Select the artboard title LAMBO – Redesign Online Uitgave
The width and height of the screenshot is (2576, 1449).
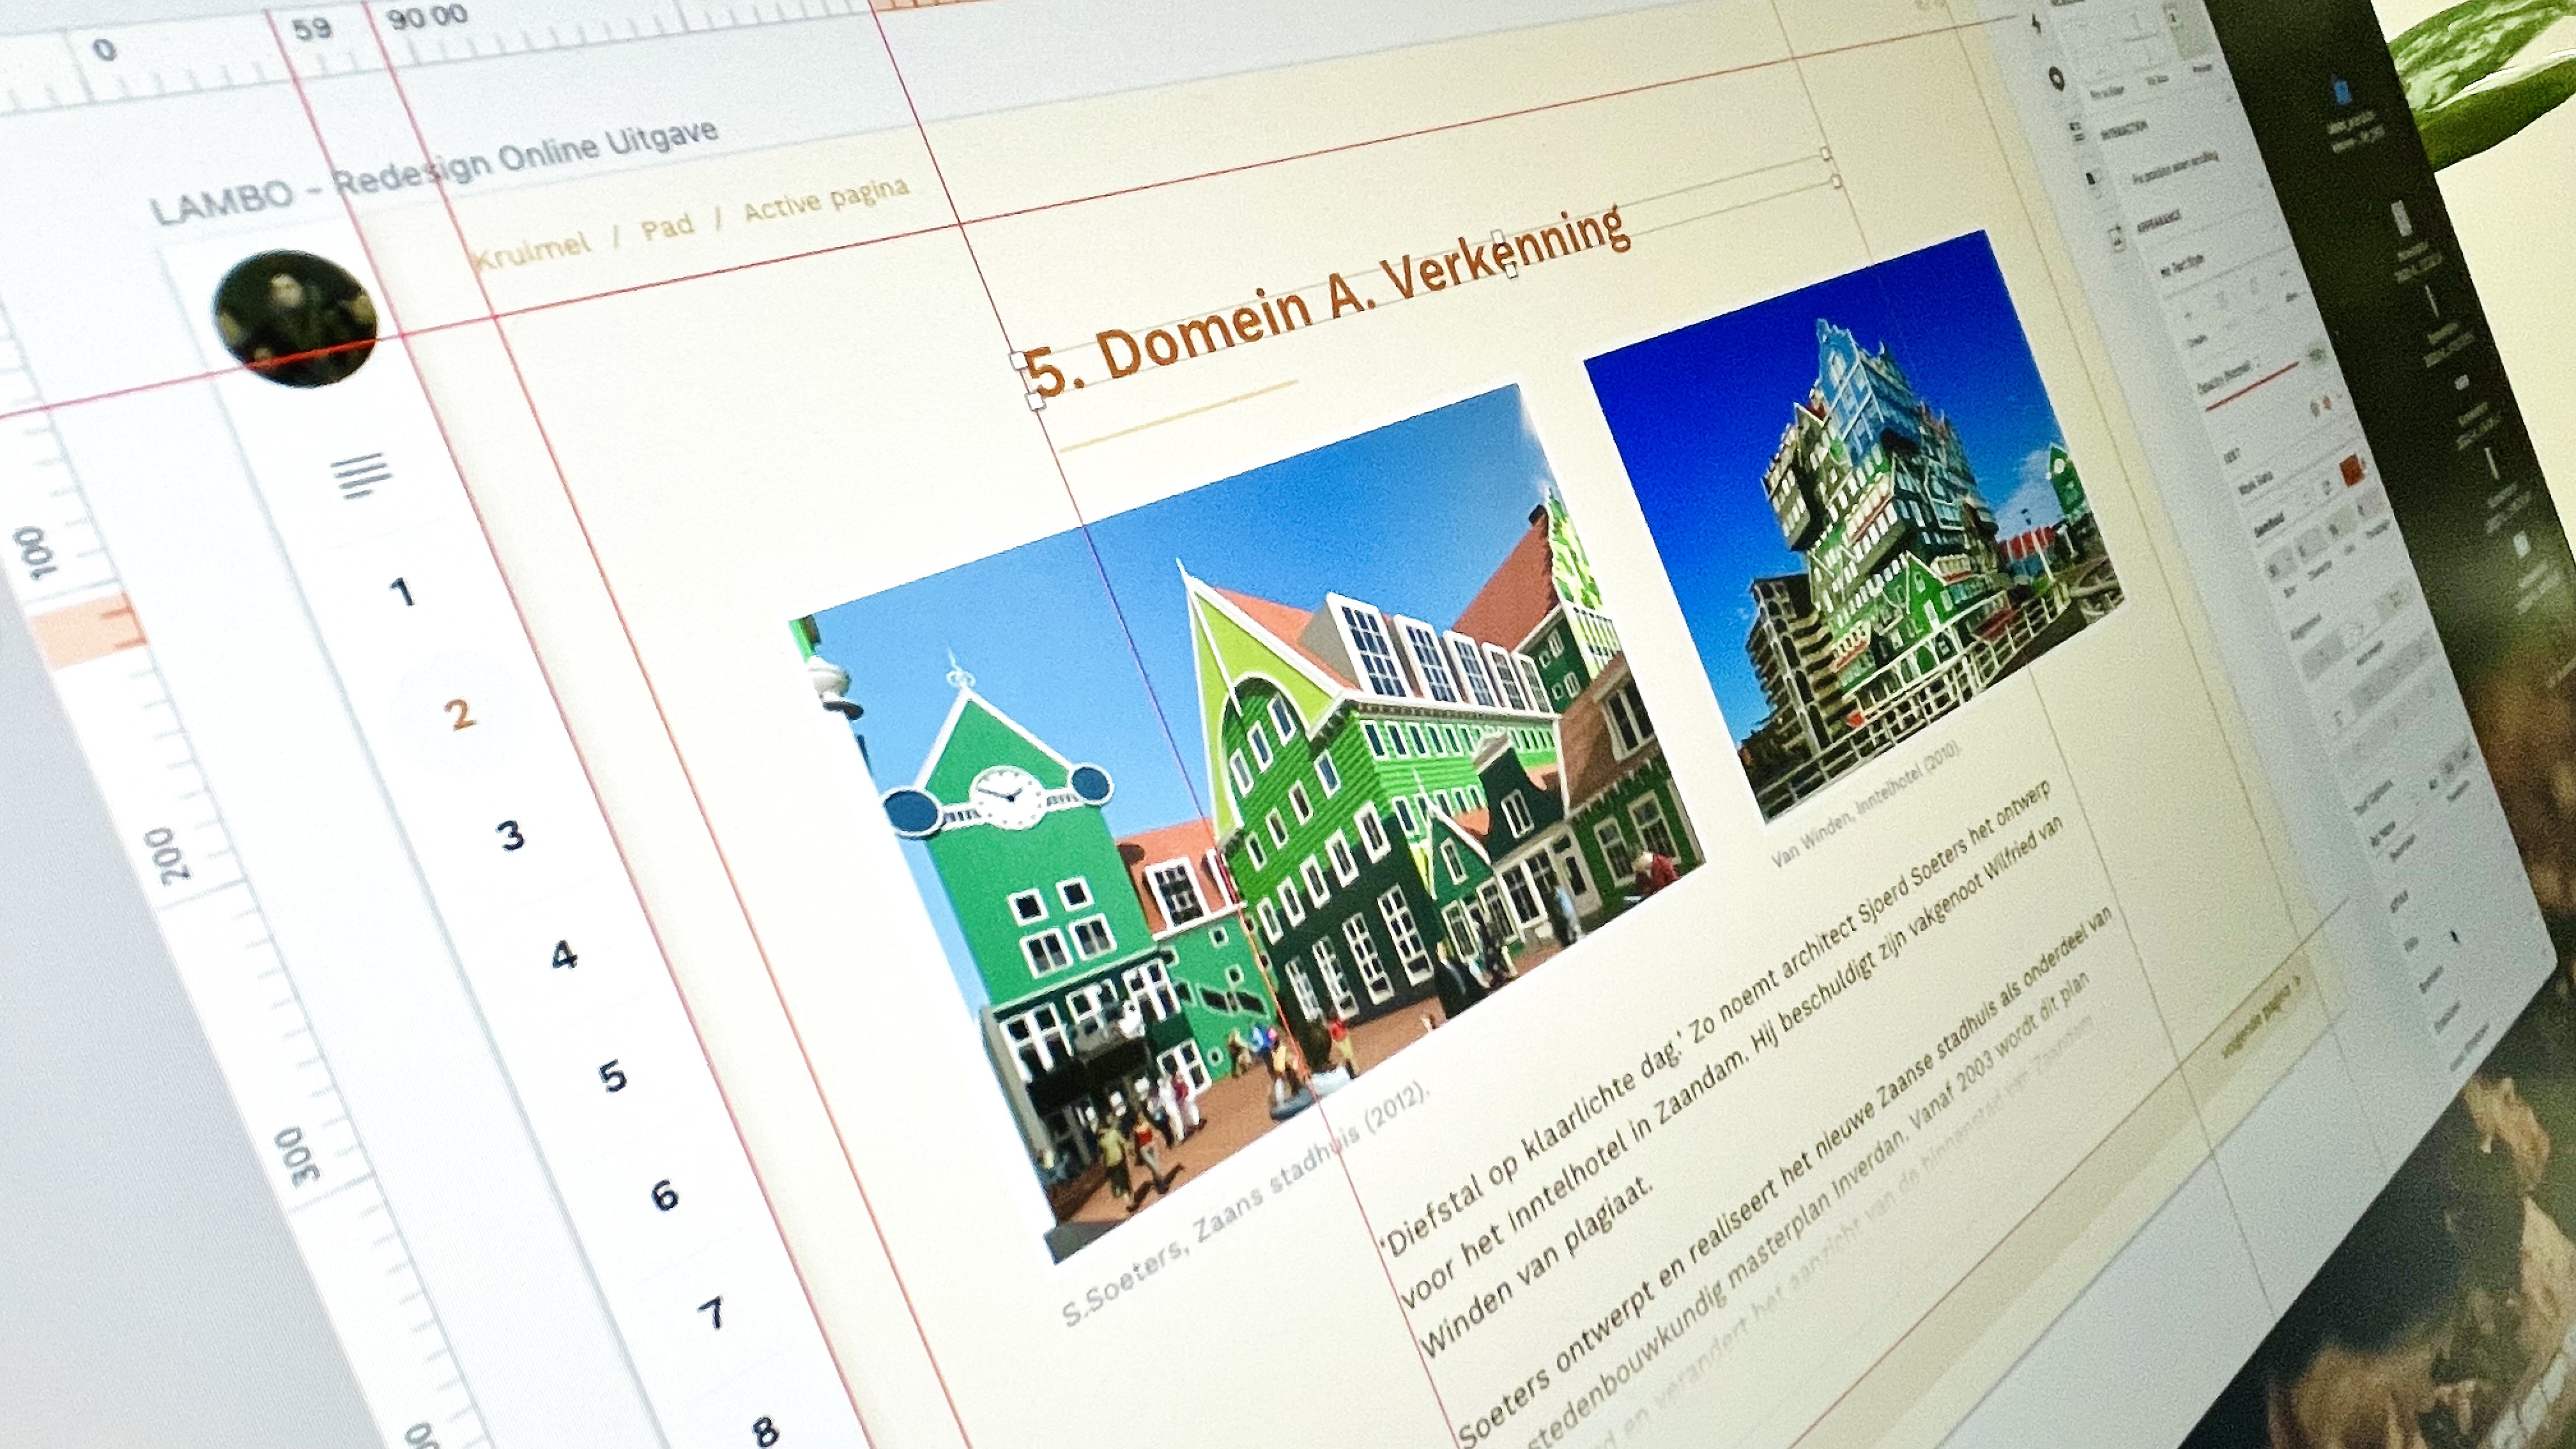tap(435, 172)
